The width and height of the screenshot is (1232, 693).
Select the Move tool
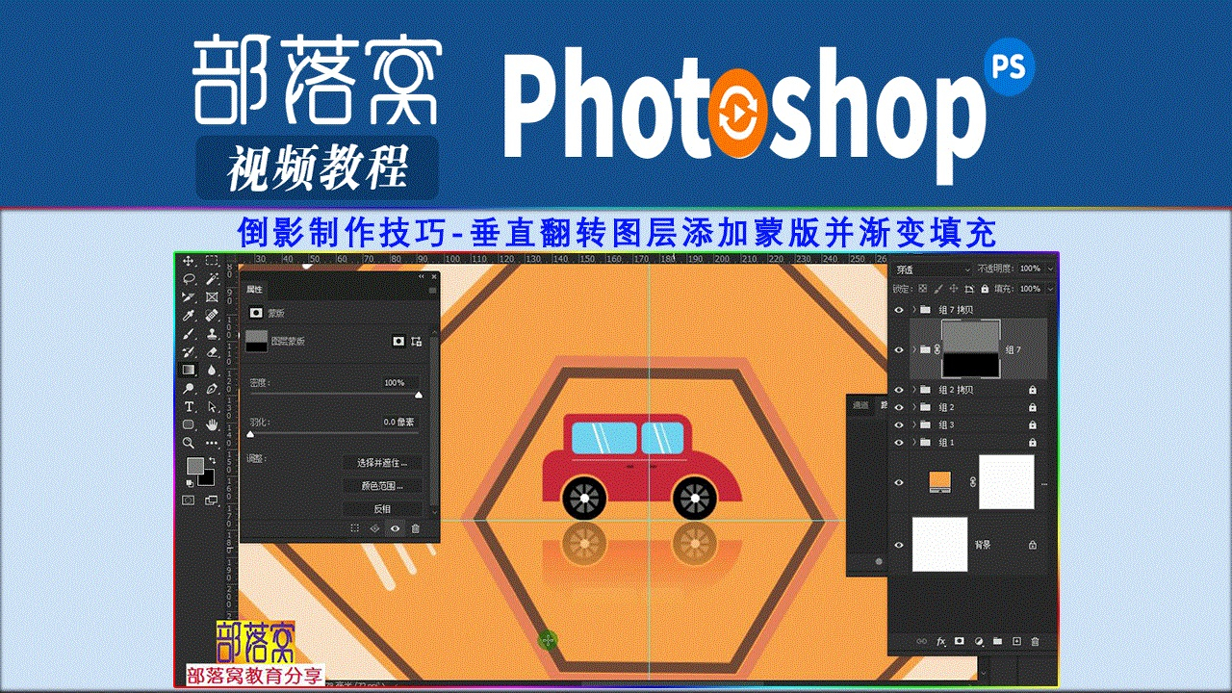(190, 261)
